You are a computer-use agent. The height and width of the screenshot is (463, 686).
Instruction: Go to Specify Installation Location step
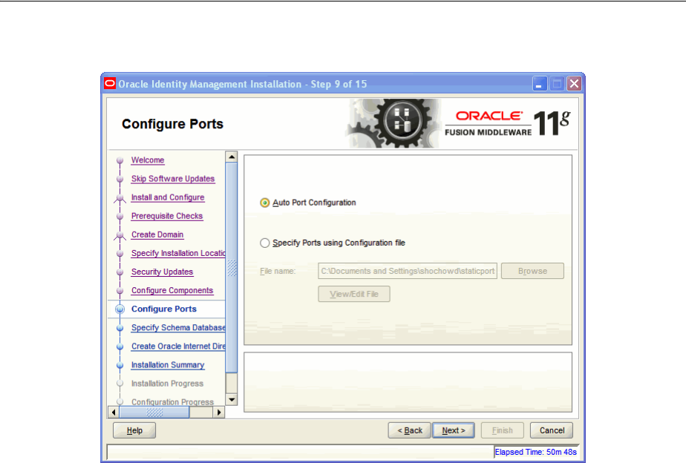pyautogui.click(x=178, y=253)
